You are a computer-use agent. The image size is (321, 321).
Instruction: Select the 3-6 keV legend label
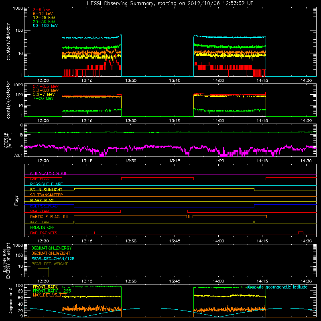pyautogui.click(x=42, y=10)
